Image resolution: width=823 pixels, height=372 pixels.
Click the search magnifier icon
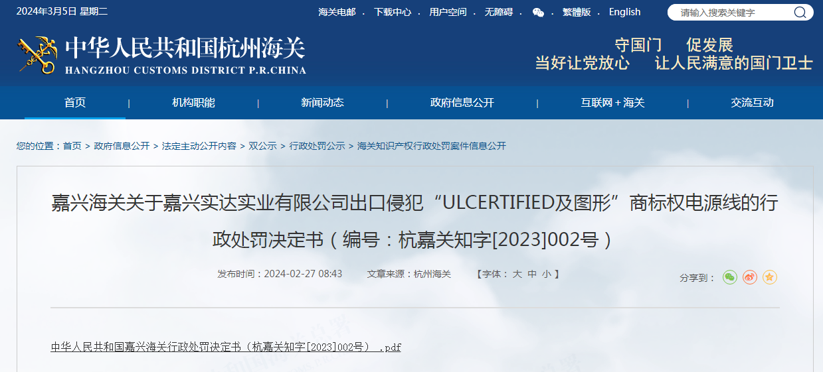coord(800,12)
